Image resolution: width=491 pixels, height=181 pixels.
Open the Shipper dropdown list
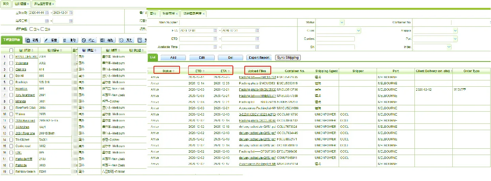455,30
